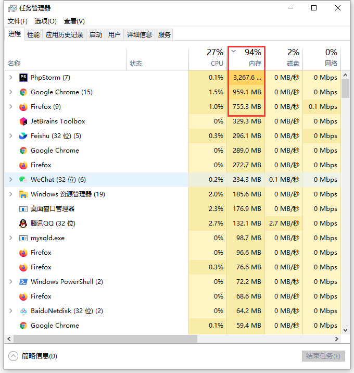The width and height of the screenshot is (354, 373).
Task: Sort by the 网络 column header
Action: (x=322, y=58)
